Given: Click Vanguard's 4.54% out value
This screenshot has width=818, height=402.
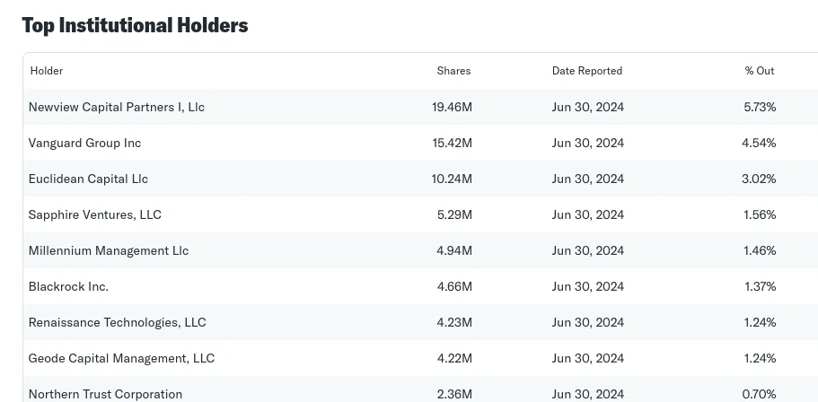Looking at the screenshot, I should coord(759,143).
